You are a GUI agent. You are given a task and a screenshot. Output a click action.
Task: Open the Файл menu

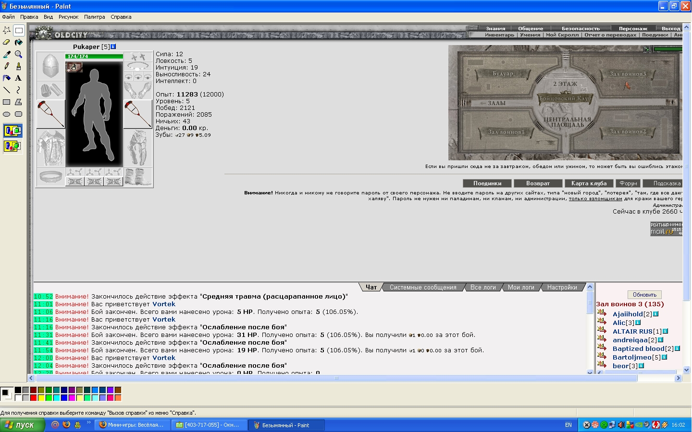pos(8,17)
